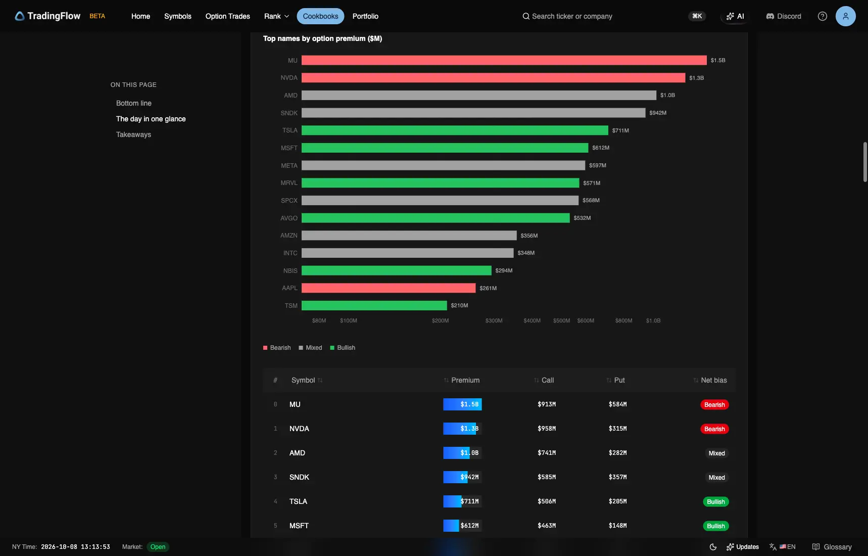The height and width of the screenshot is (556, 868).
Task: Sort table by Call column
Action: coord(544,380)
